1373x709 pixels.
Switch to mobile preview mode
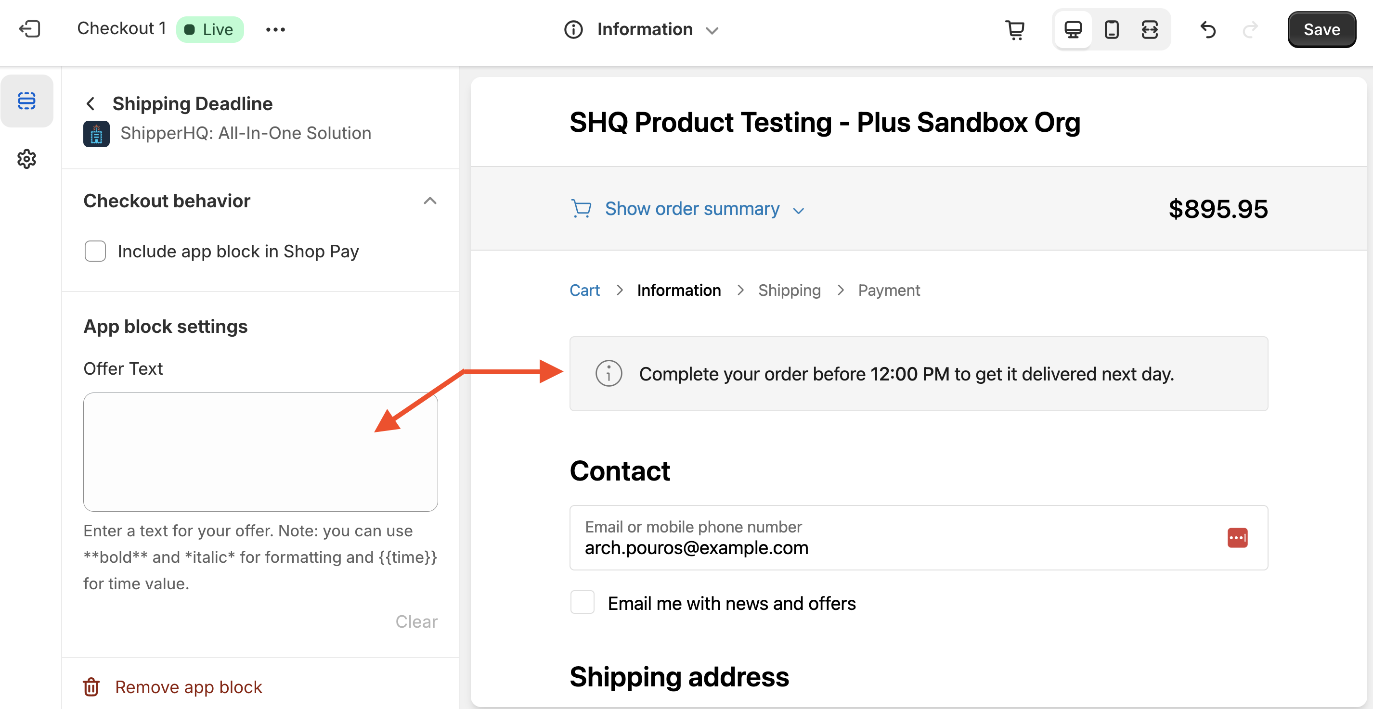(1111, 29)
